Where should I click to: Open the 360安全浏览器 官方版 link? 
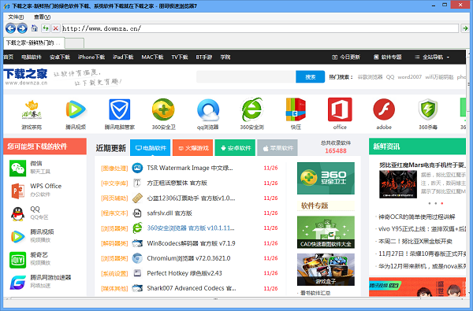click(191, 228)
